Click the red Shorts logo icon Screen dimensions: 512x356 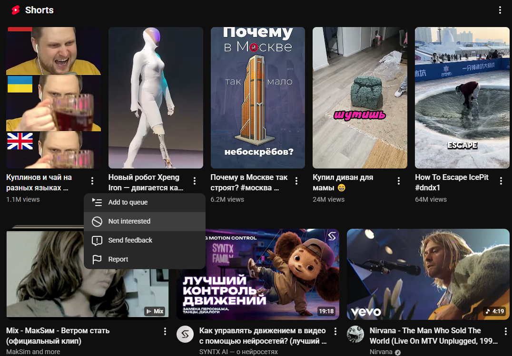16,10
